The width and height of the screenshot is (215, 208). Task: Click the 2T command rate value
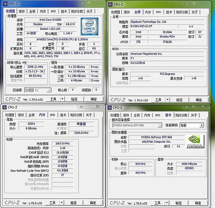coord(62,175)
